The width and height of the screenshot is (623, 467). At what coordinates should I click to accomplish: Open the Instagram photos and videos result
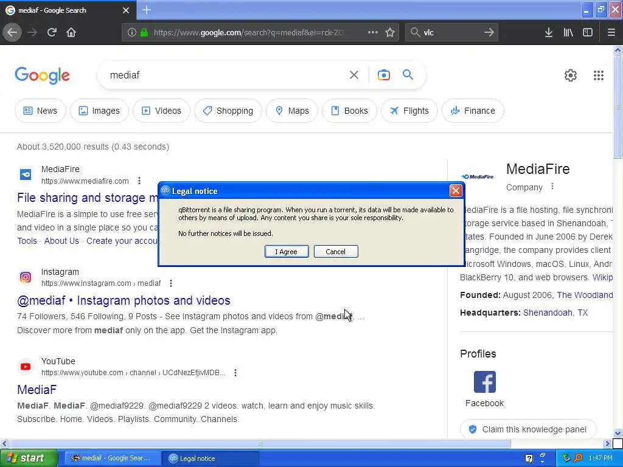tap(124, 300)
